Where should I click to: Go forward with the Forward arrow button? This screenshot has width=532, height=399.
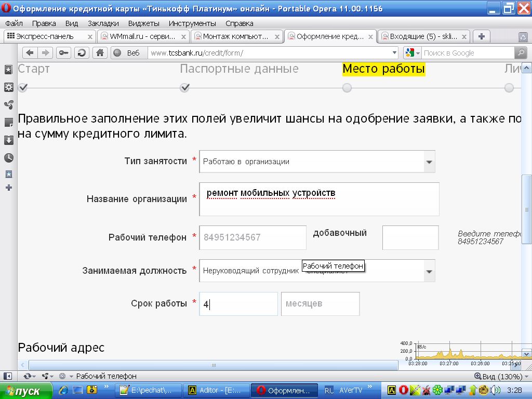click(x=45, y=53)
